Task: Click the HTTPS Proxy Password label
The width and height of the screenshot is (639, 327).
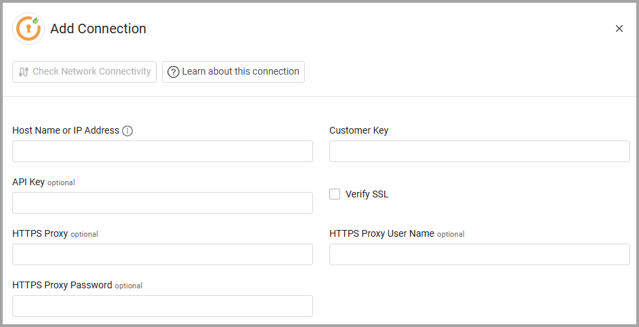Action: (x=62, y=285)
